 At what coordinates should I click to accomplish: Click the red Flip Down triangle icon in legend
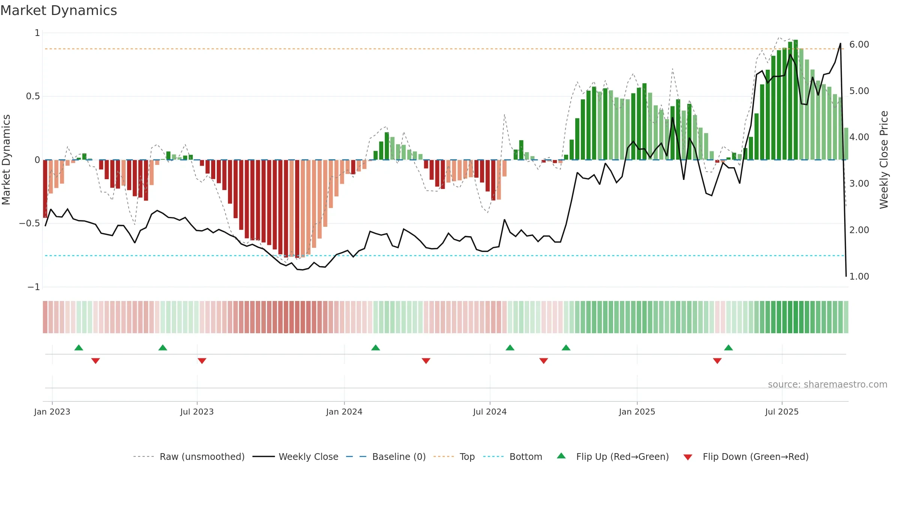(688, 457)
